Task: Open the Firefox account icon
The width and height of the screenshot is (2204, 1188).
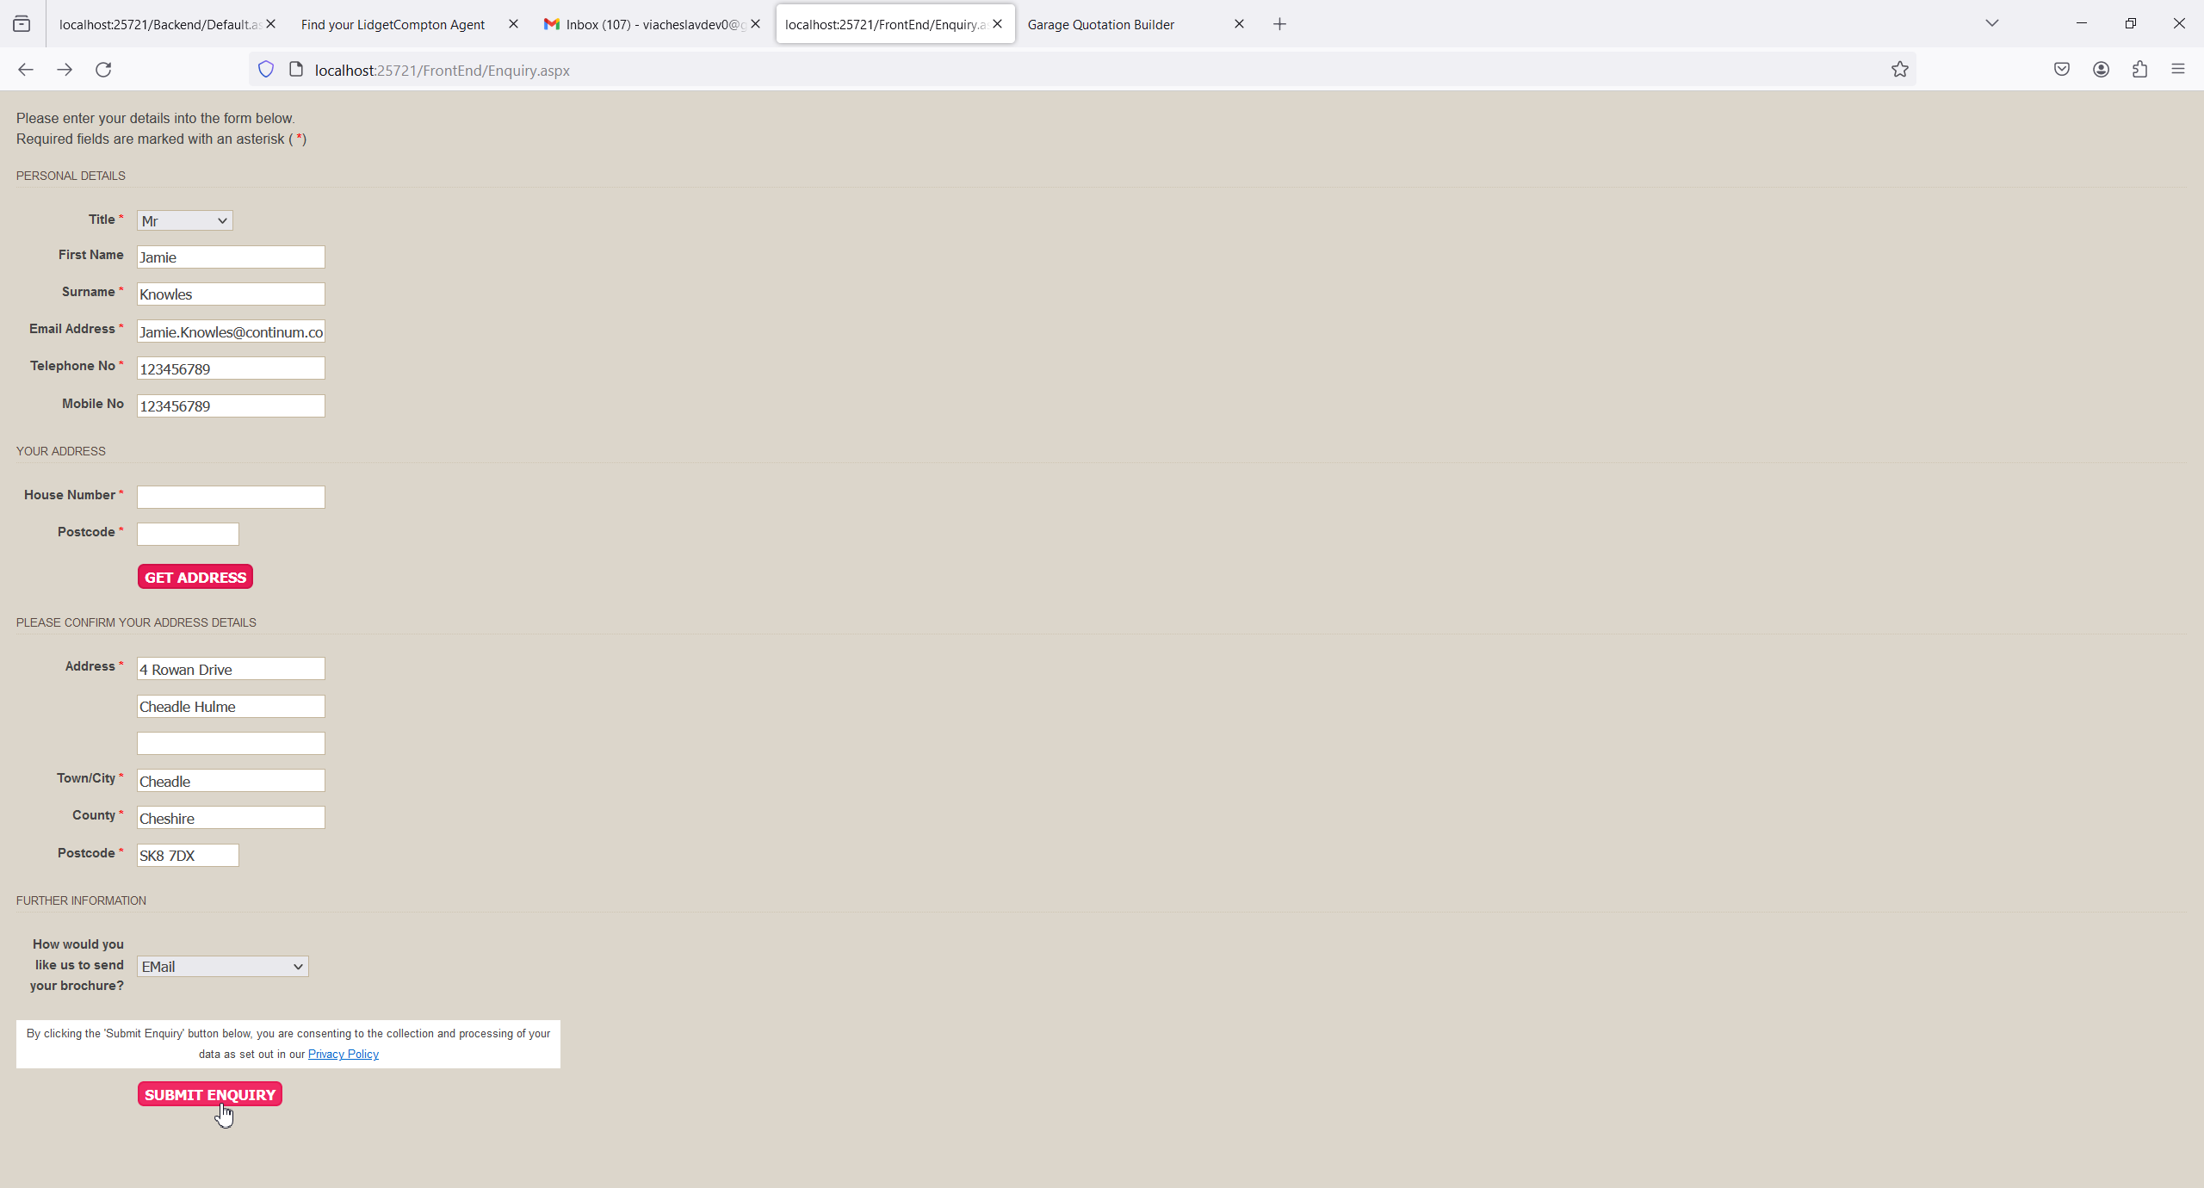Action: click(2101, 70)
